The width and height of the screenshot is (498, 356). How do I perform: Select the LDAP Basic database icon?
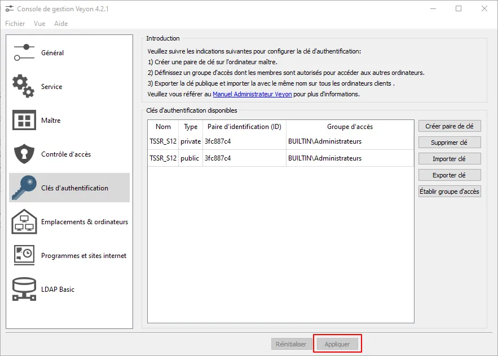click(x=24, y=289)
